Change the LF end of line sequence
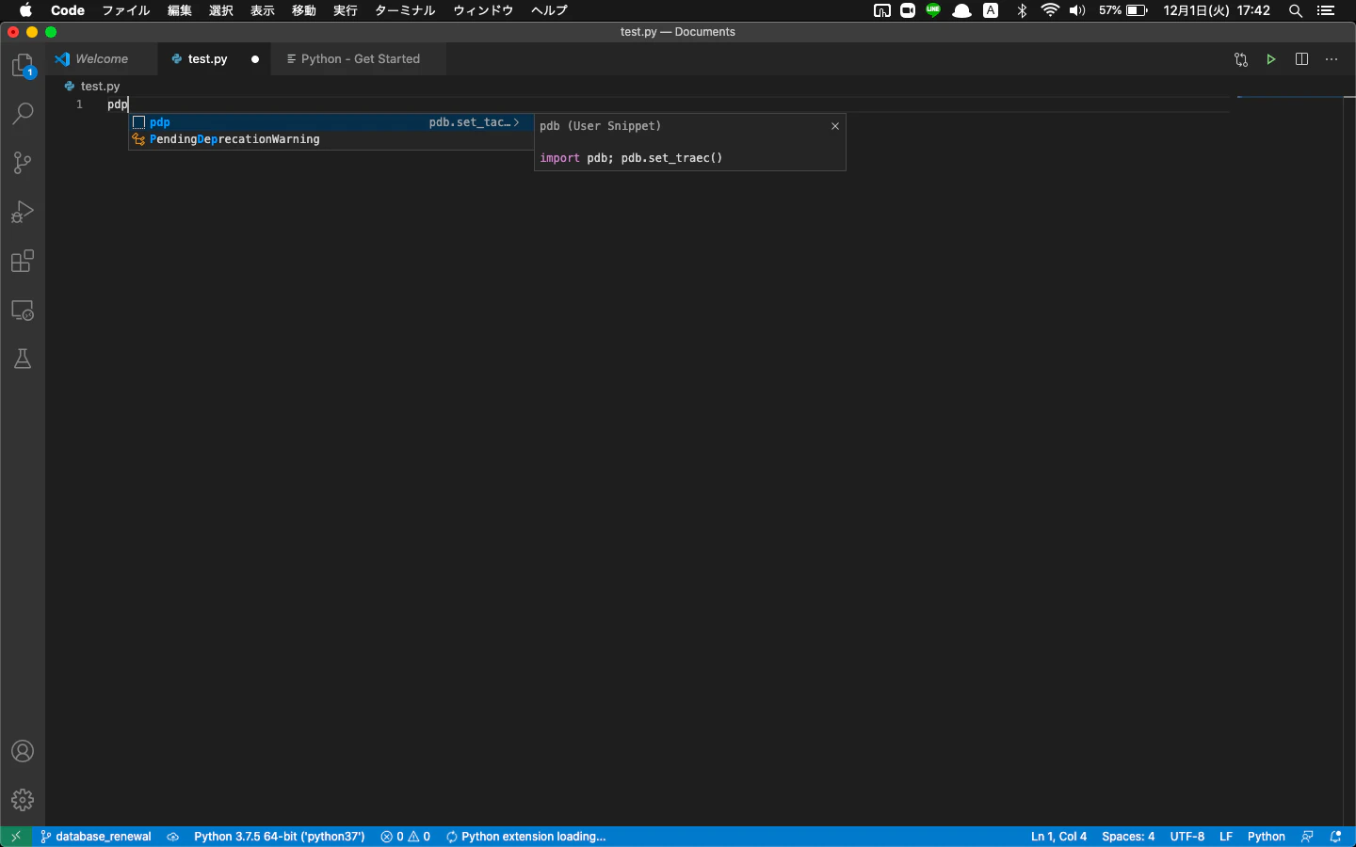This screenshot has height=847, width=1356. point(1226,837)
